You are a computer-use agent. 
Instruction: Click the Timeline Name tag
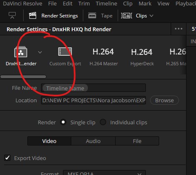65,88
